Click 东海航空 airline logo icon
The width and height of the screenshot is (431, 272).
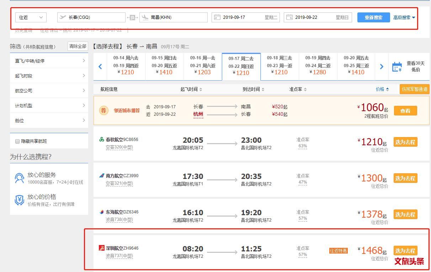[102, 212]
